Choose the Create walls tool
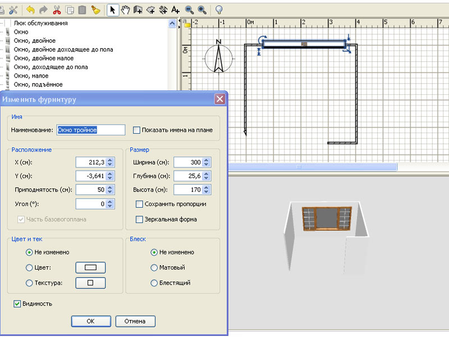The image size is (449, 337). tap(138, 10)
